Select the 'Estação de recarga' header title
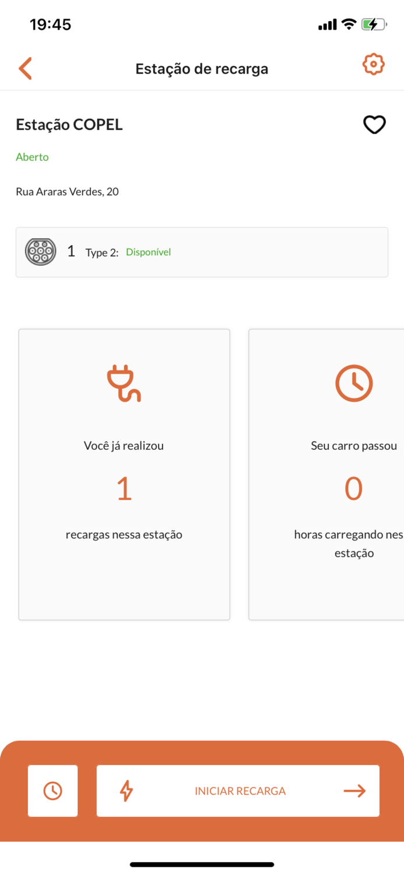This screenshot has height=875, width=404. (x=202, y=68)
